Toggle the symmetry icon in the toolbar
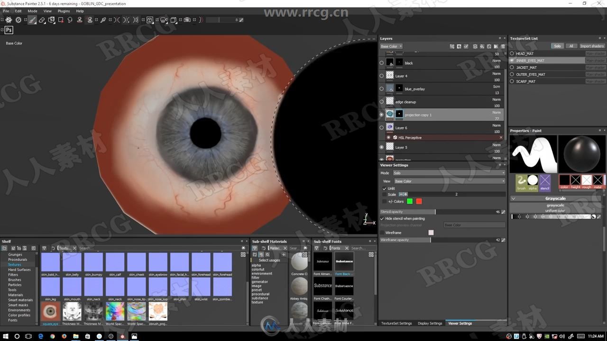Screen dimensions: 607x341 point(117,20)
